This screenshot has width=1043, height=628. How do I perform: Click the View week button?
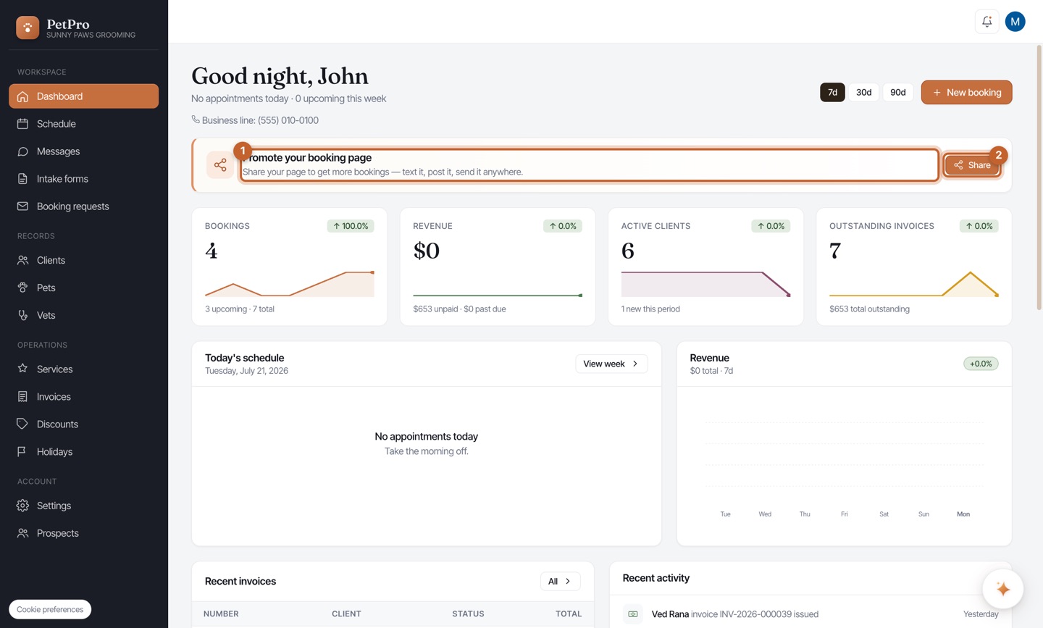[x=611, y=364]
